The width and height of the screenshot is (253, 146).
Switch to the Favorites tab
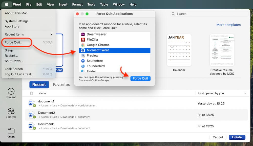(61, 85)
